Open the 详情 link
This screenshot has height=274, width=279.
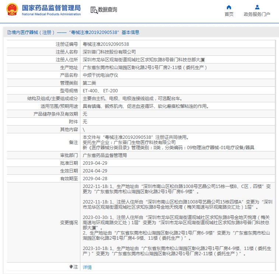click(87, 267)
